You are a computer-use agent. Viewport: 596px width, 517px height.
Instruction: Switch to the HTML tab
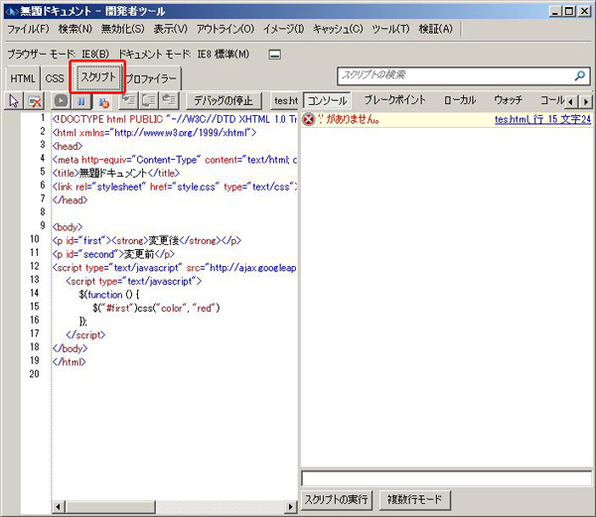pos(23,78)
